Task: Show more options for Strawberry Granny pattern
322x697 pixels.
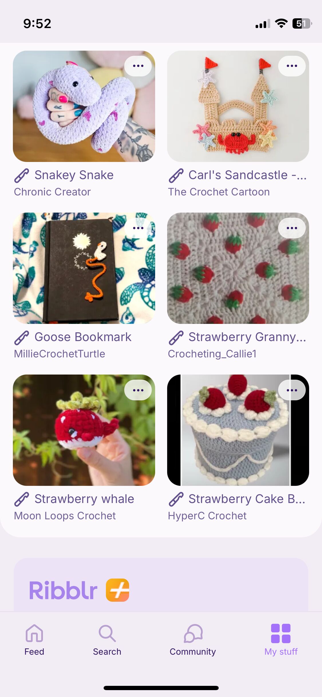Action: 292,228
